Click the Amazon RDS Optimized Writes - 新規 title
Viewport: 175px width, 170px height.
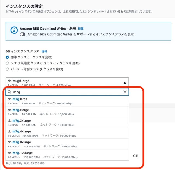48,29
